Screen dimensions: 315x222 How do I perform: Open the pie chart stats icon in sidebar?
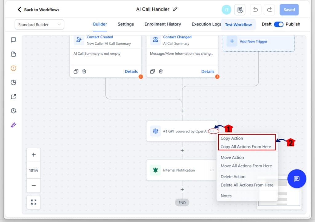13,82
